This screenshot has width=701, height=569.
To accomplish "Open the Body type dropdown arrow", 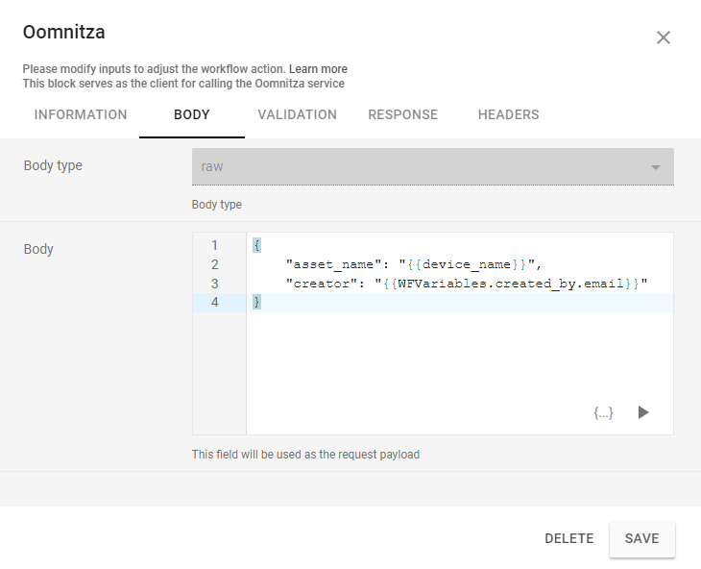I will 656,167.
